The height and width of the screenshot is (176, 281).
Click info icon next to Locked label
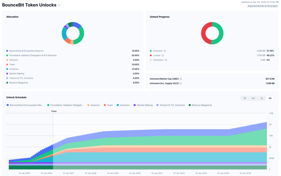(x=163, y=55)
